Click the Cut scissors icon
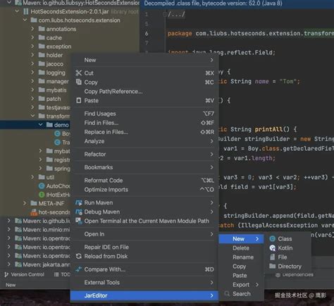Image resolution: width=334 pixels, height=306 pixels. pyautogui.click(x=79, y=73)
